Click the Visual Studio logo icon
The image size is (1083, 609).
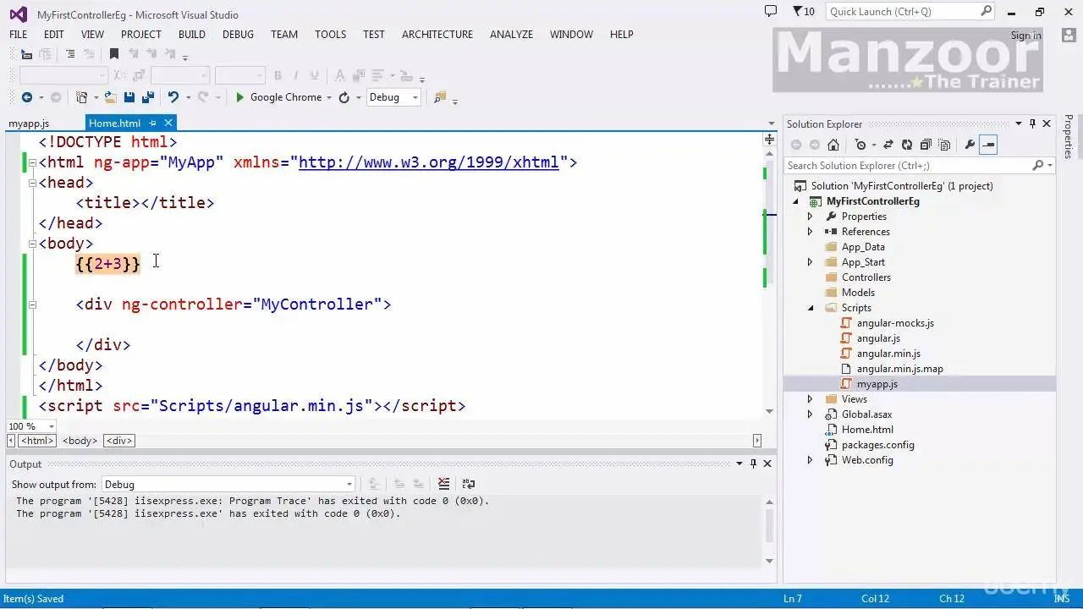tap(18, 14)
